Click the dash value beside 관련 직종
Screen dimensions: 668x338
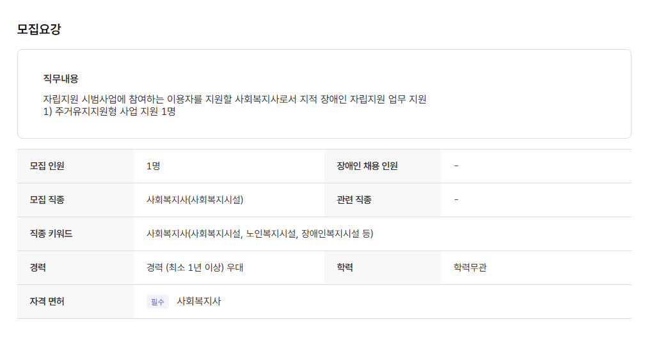click(456, 200)
